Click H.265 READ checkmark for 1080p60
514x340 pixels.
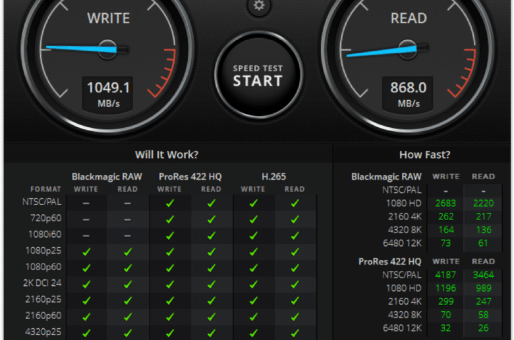295,268
